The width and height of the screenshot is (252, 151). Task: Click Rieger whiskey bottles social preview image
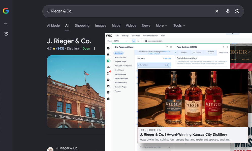(x=193, y=98)
